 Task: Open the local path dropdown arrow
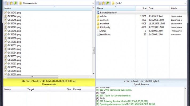click(93, 3)
